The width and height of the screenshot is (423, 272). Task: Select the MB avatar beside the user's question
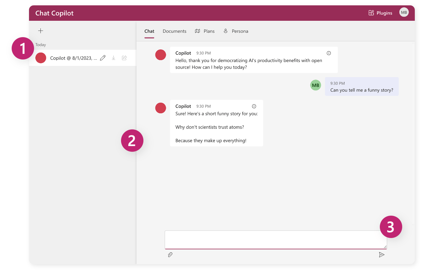316,85
